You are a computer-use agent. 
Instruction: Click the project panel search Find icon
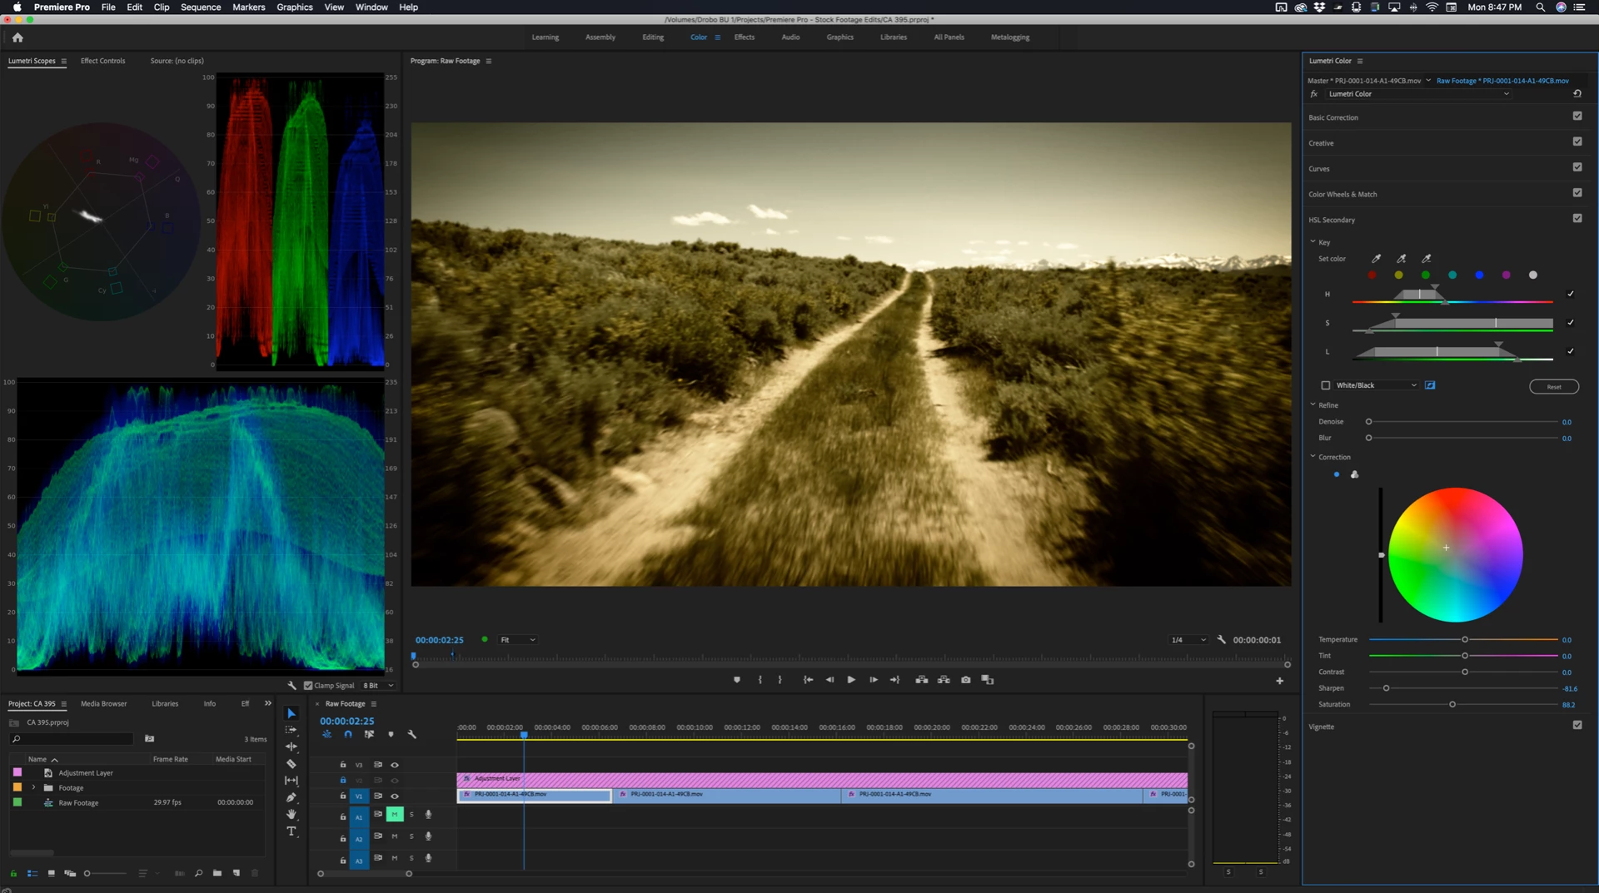point(198,873)
